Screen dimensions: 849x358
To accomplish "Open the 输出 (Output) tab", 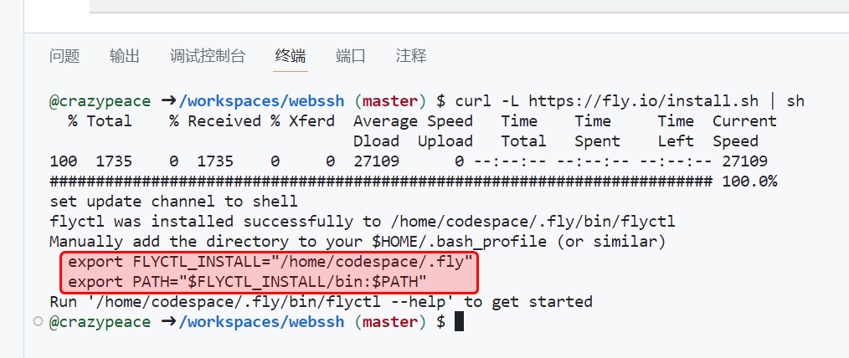I will (x=125, y=56).
